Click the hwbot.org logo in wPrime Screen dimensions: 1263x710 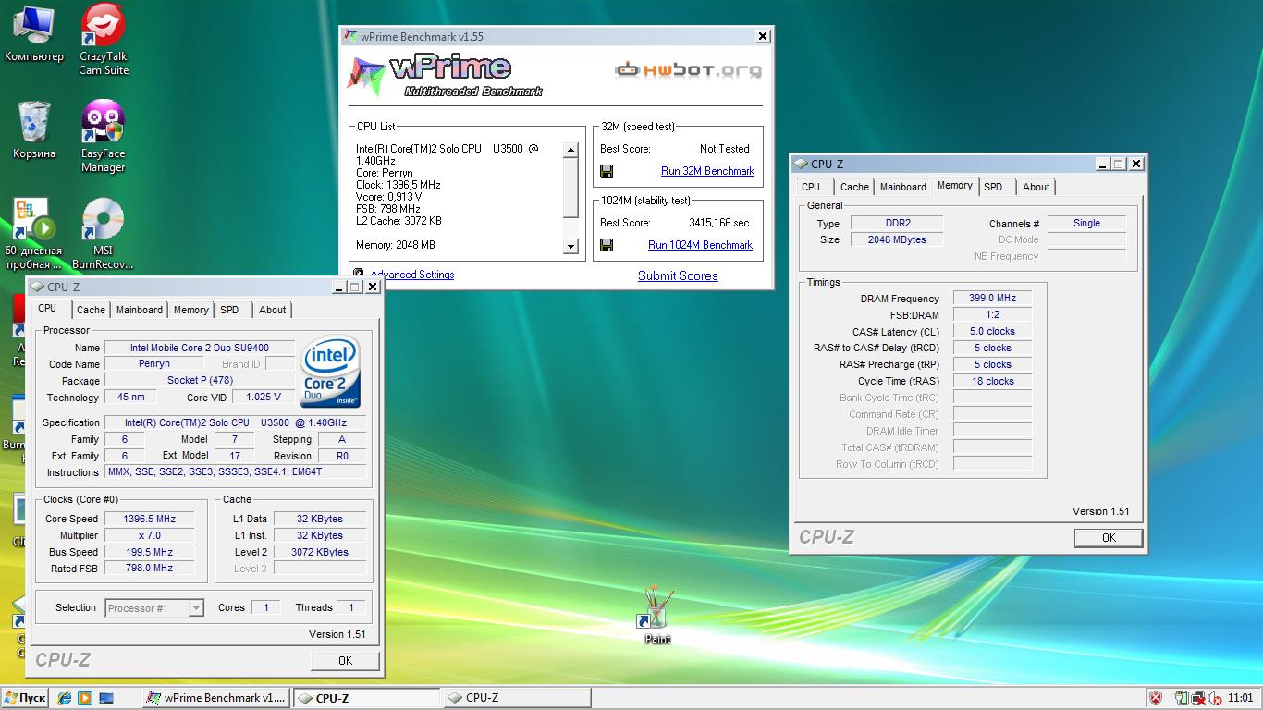(689, 70)
